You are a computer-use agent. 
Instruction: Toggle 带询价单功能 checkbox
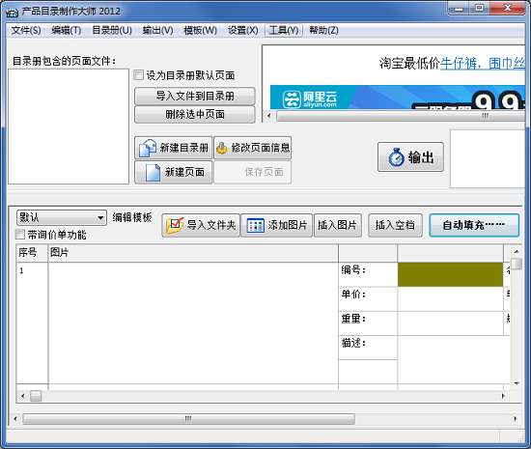tap(20, 235)
